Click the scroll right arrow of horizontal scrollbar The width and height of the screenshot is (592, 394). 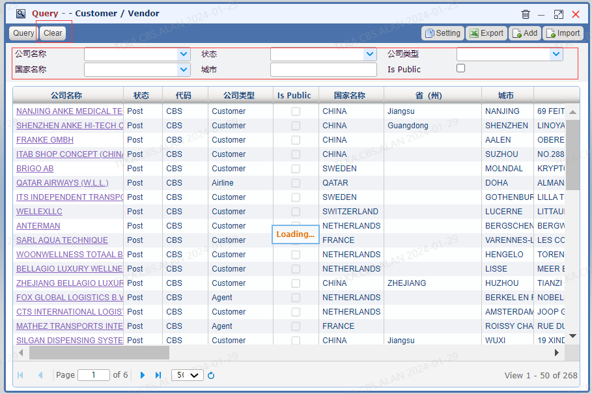pyautogui.click(x=557, y=353)
